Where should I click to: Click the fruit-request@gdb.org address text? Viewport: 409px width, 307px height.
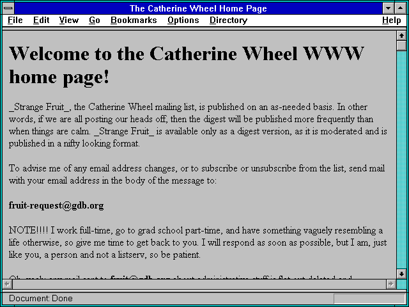click(56, 206)
